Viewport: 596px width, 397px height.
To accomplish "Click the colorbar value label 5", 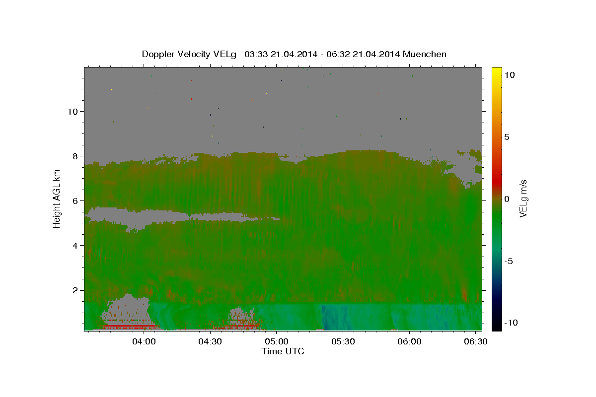I will coord(507,137).
